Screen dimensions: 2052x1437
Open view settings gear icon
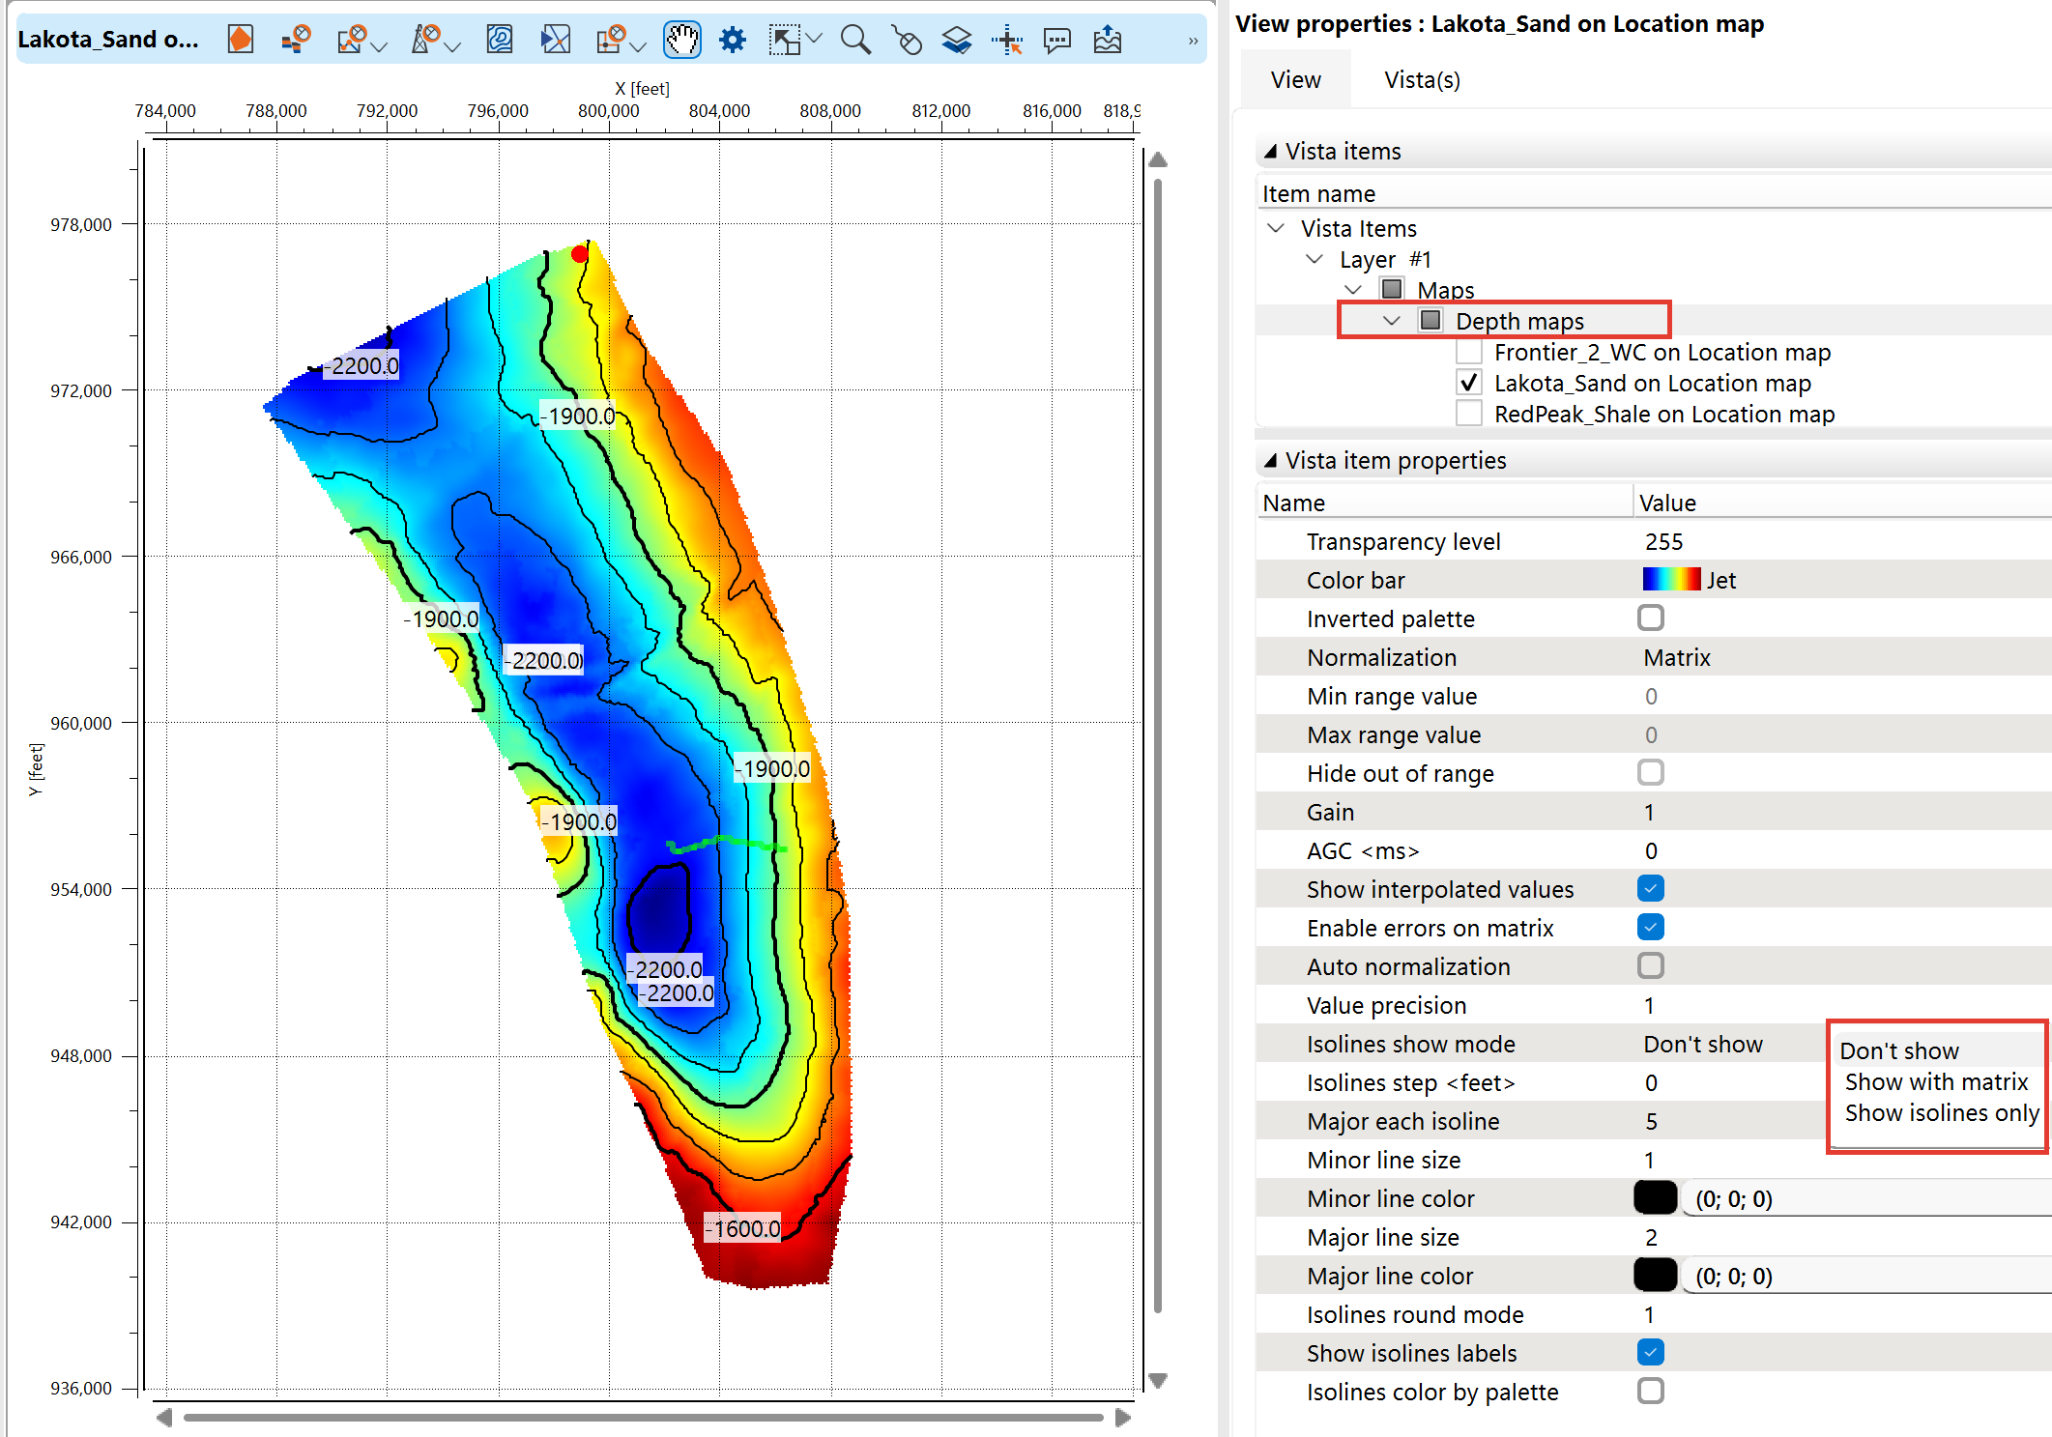pyautogui.click(x=733, y=40)
